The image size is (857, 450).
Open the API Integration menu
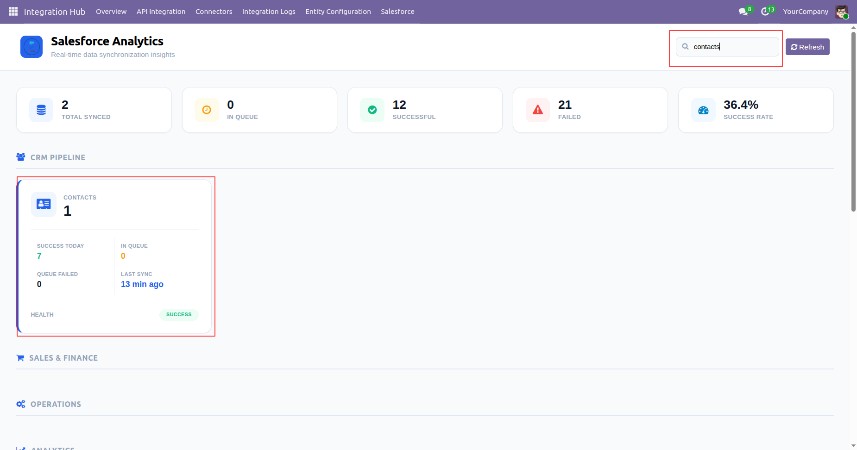click(161, 12)
